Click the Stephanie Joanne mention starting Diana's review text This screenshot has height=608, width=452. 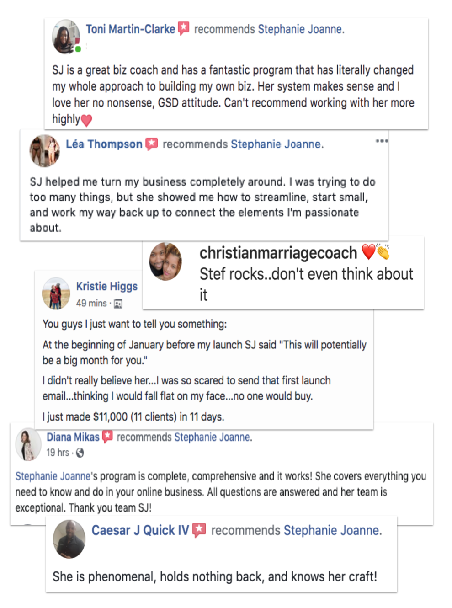(x=53, y=476)
